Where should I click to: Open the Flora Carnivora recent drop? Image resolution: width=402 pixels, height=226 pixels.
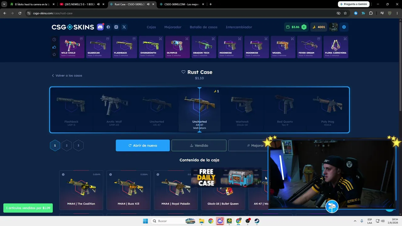click(x=336, y=47)
